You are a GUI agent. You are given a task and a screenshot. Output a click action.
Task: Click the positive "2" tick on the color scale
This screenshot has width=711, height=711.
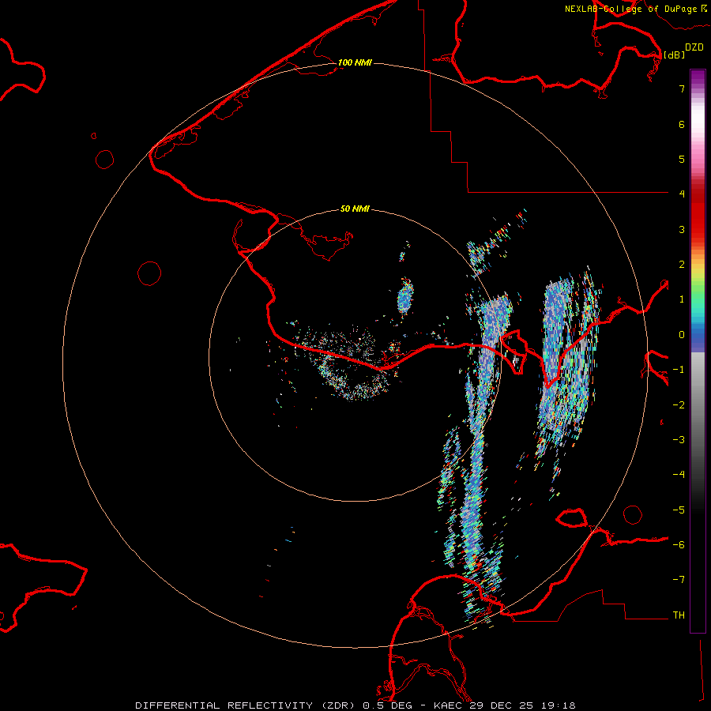682,265
